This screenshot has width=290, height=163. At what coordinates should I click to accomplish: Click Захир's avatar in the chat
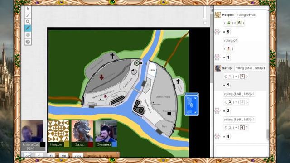click(217, 68)
